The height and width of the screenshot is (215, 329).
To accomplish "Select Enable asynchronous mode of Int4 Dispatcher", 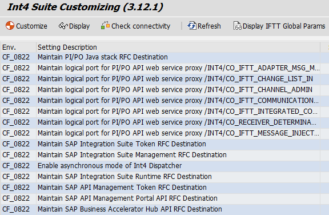I will (178, 166).
